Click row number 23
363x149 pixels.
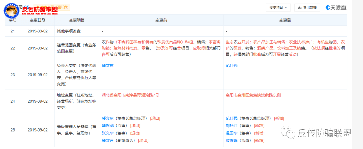pos(13,75)
